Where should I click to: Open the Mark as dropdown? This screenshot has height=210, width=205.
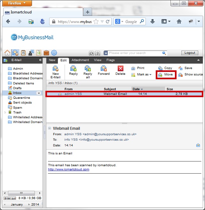(141, 74)
